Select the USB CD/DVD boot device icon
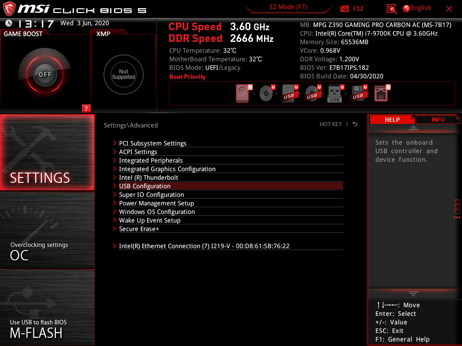The image size is (462, 346). 313,94
